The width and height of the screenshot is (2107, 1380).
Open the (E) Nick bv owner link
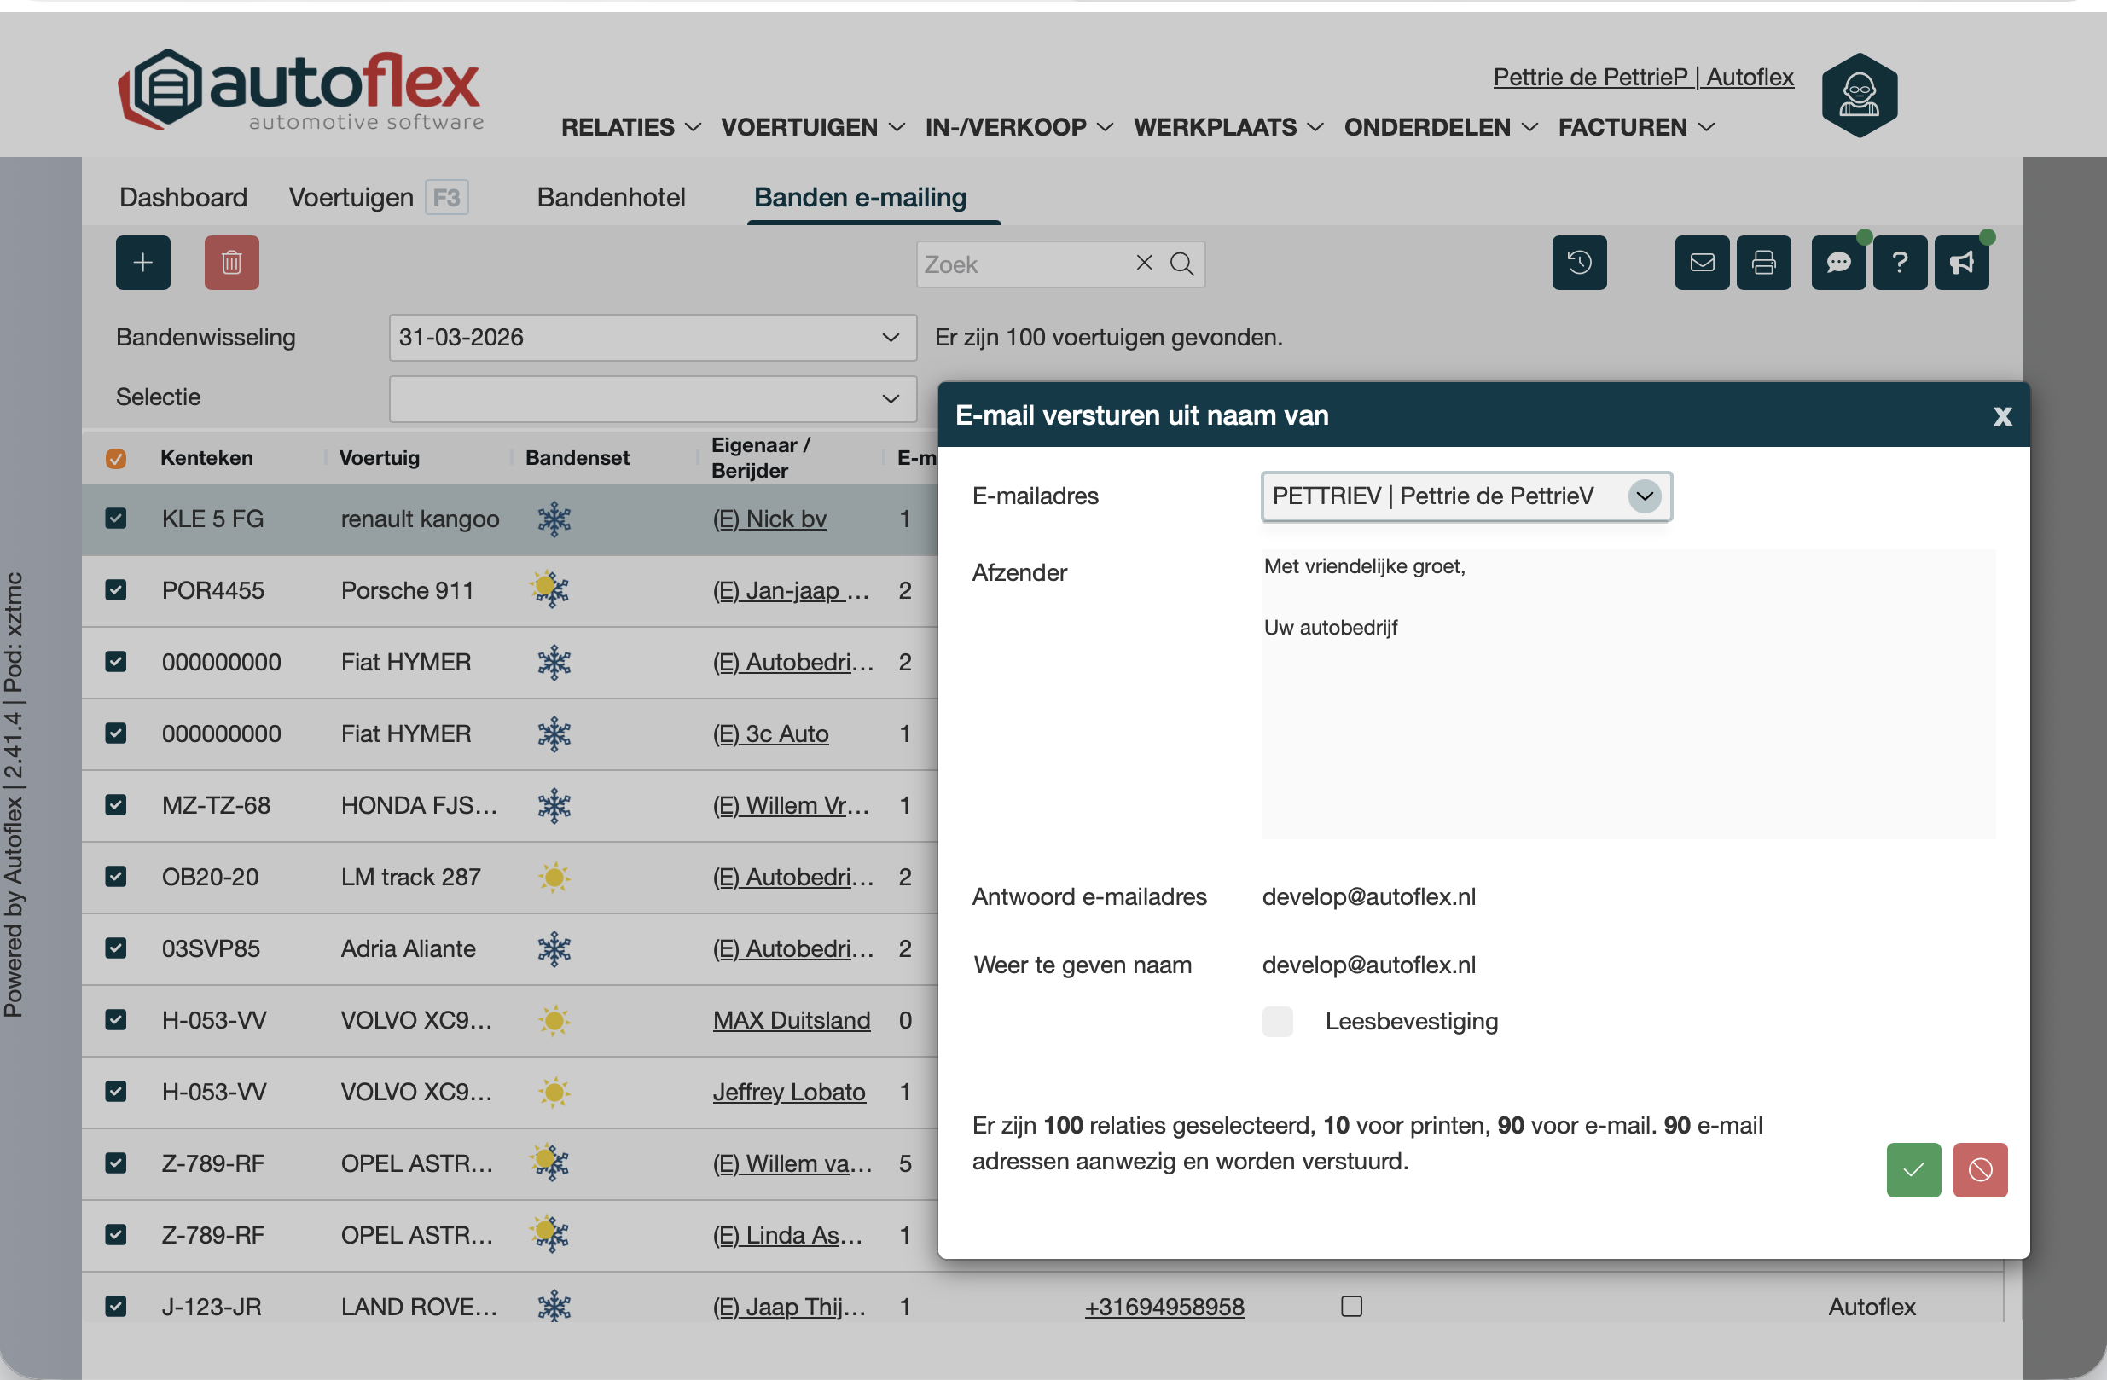click(x=769, y=519)
